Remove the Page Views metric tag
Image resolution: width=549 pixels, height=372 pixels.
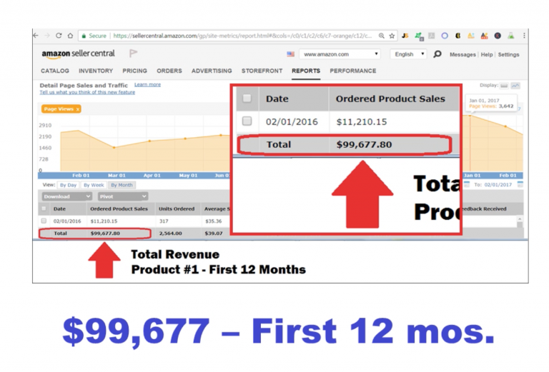(78, 109)
